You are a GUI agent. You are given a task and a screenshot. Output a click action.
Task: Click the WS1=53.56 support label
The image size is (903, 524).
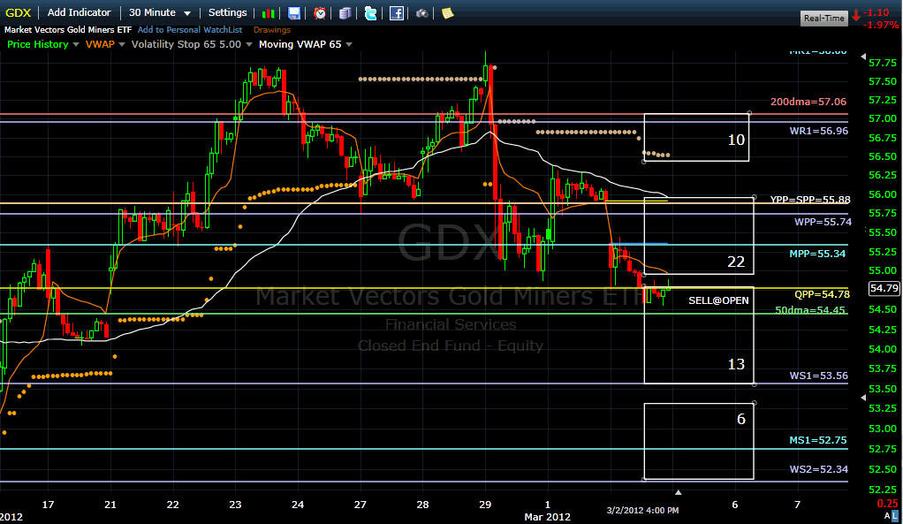tap(818, 376)
